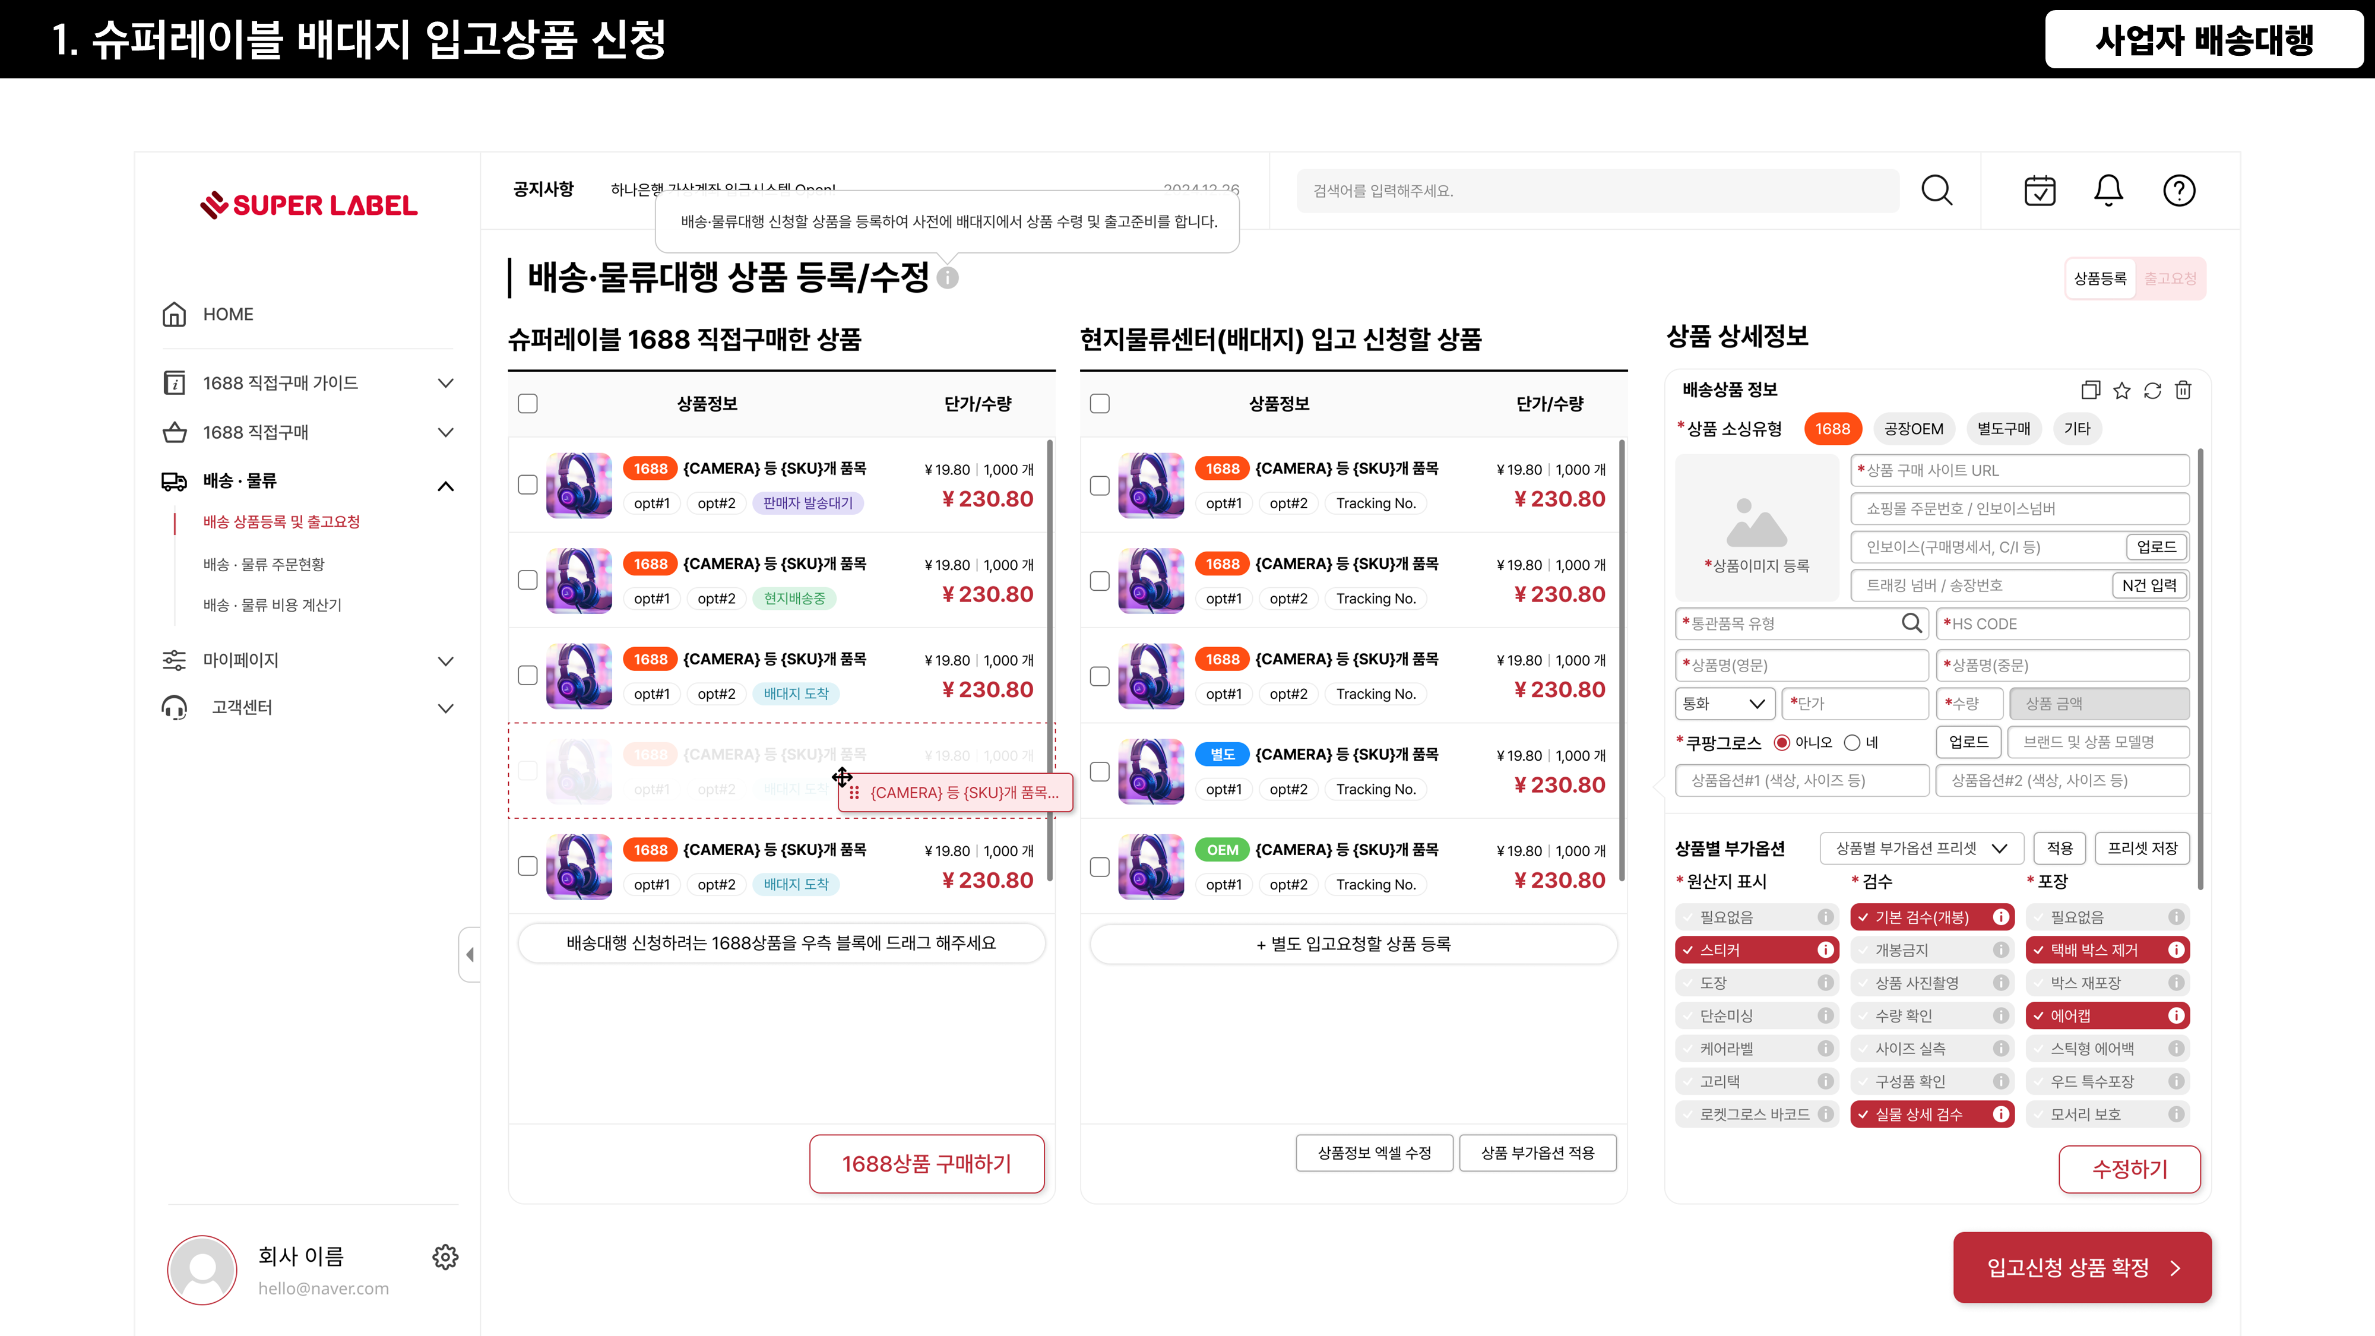Switch to 상품등록 tab
The width and height of the screenshot is (2375, 1336).
click(x=2099, y=278)
